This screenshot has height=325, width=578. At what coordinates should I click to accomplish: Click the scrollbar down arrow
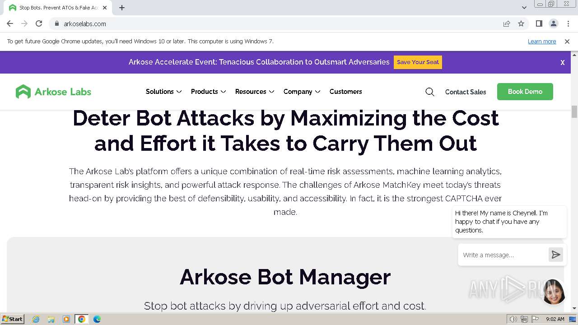574,308
